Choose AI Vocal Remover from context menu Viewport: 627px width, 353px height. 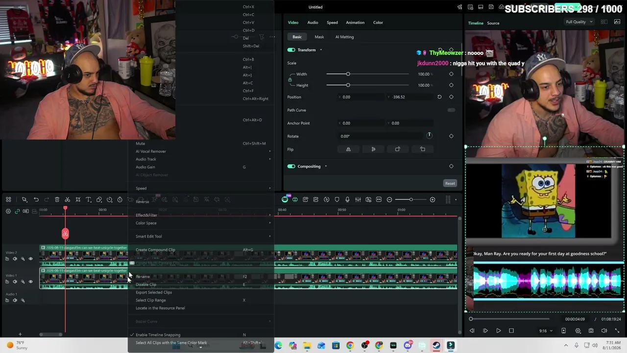tap(201, 151)
